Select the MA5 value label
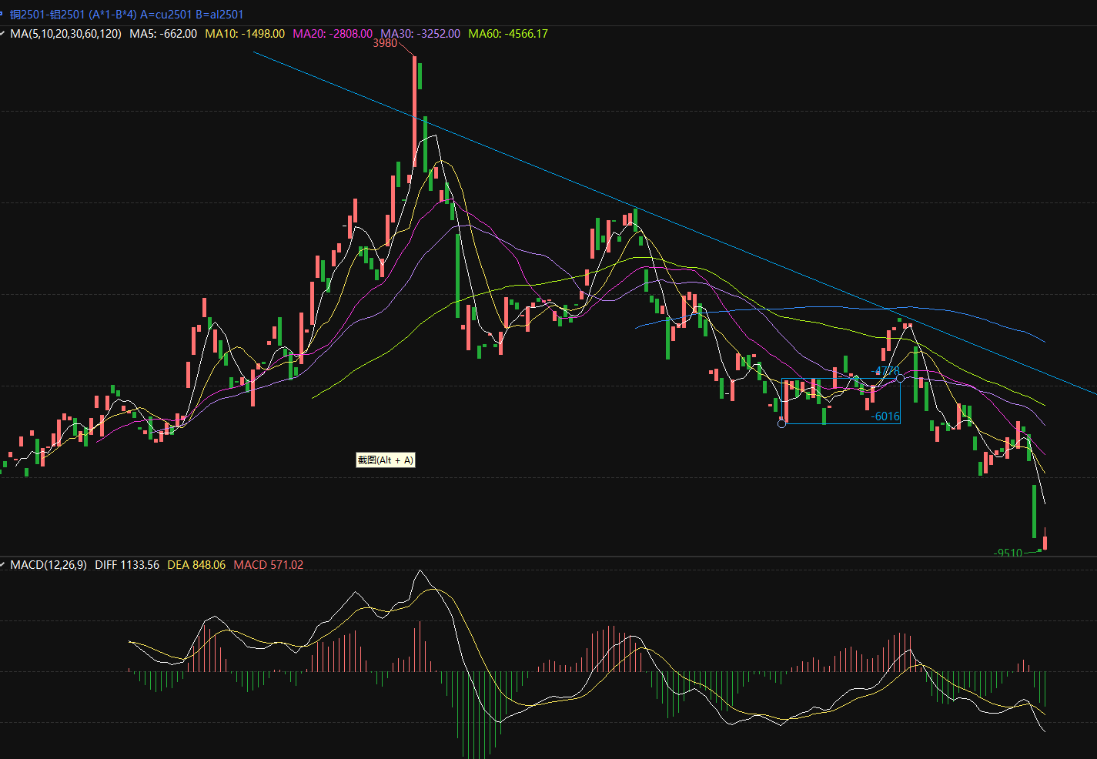The width and height of the screenshot is (1097, 759). click(163, 34)
